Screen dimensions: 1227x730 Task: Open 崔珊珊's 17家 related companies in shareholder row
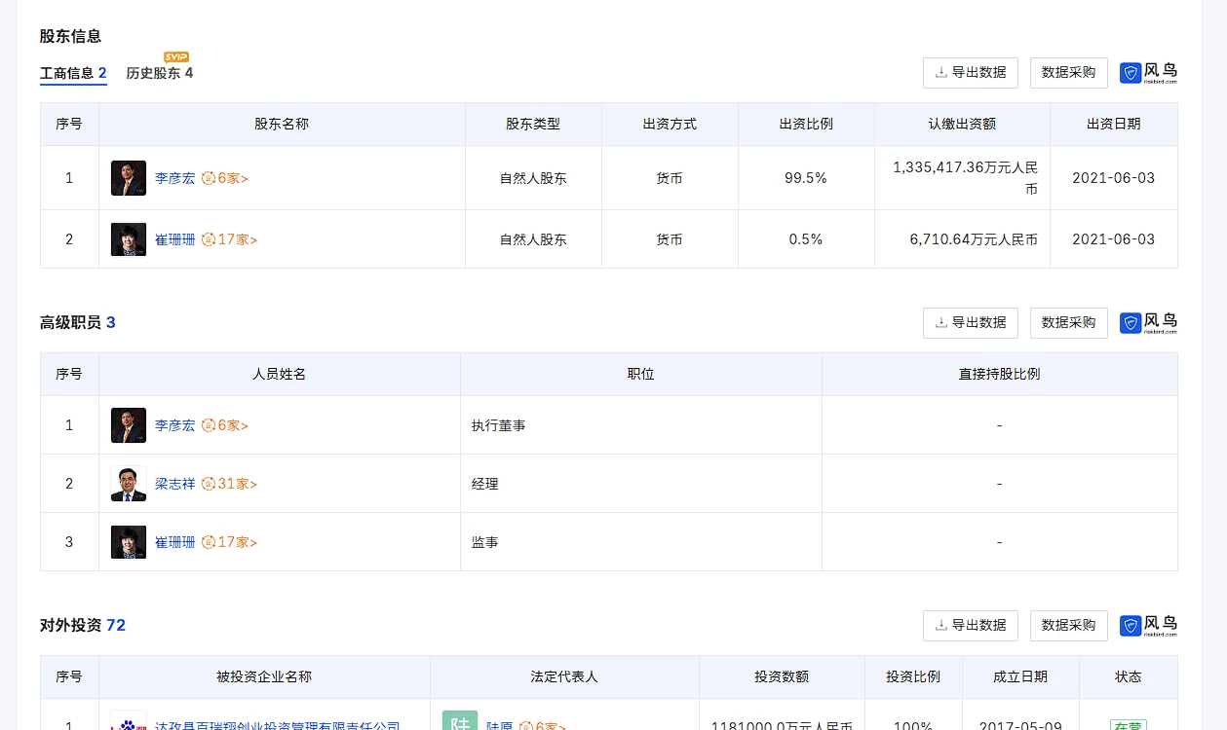(x=229, y=239)
